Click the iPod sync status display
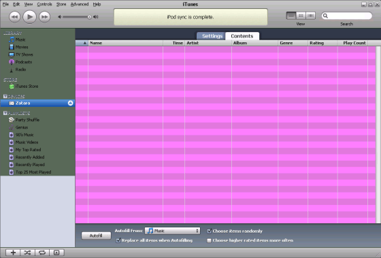Image resolution: width=381 pixels, height=258 pixels. pos(190,17)
